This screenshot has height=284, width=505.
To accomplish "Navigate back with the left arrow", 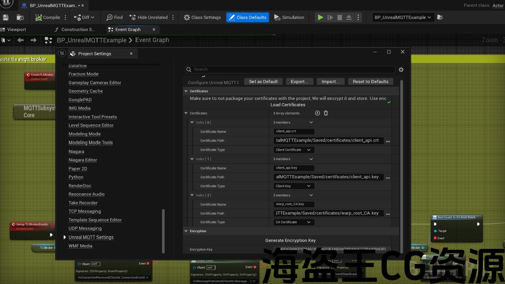I will pyautogui.click(x=21, y=40).
